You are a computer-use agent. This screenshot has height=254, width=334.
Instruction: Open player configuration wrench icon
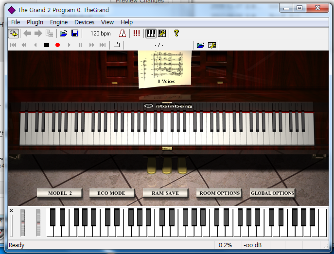(x=212, y=45)
